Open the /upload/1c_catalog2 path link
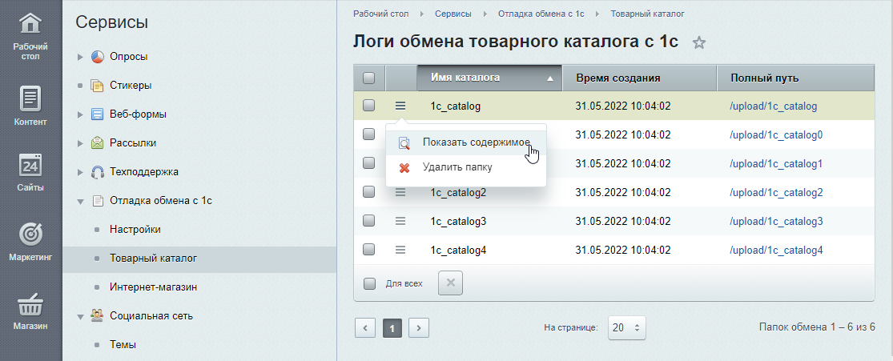Screen dimensions: 893x361 click(776, 192)
